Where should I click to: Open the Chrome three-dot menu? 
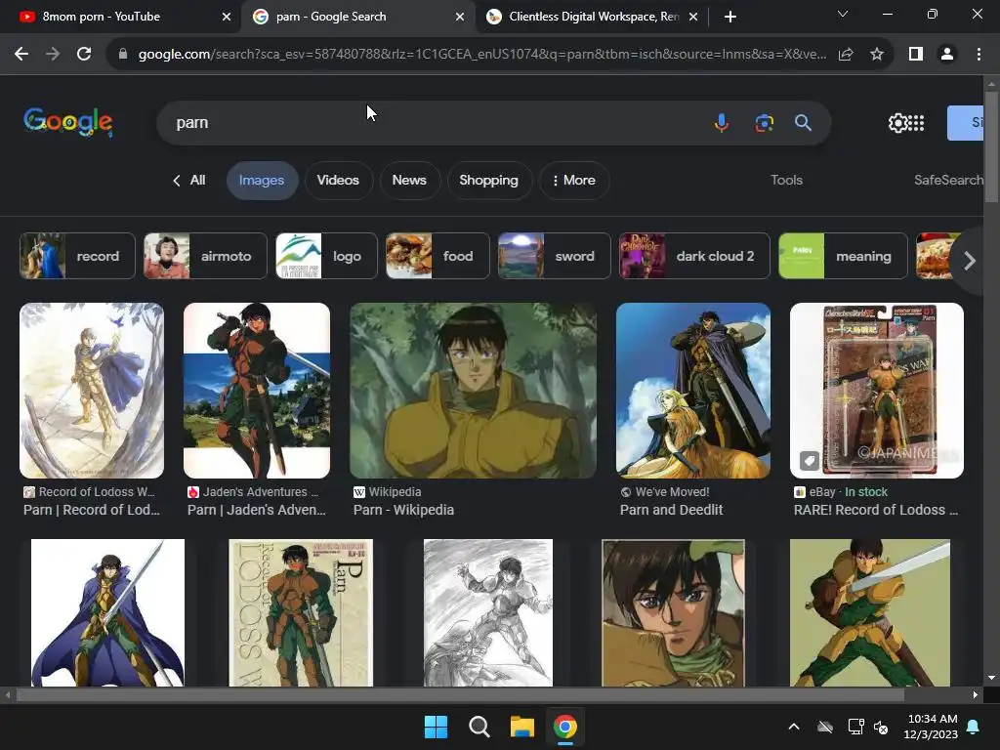coord(979,55)
